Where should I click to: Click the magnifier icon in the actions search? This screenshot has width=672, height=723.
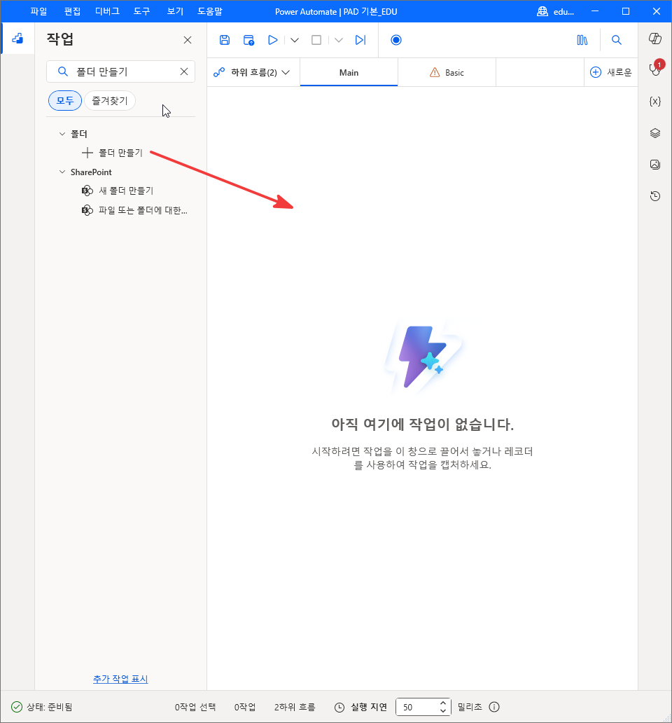(62, 71)
